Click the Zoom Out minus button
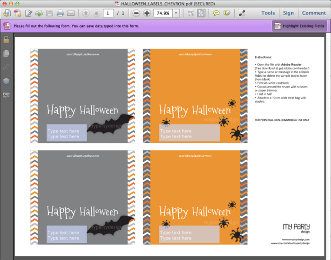The image size is (331, 260). [136, 13]
